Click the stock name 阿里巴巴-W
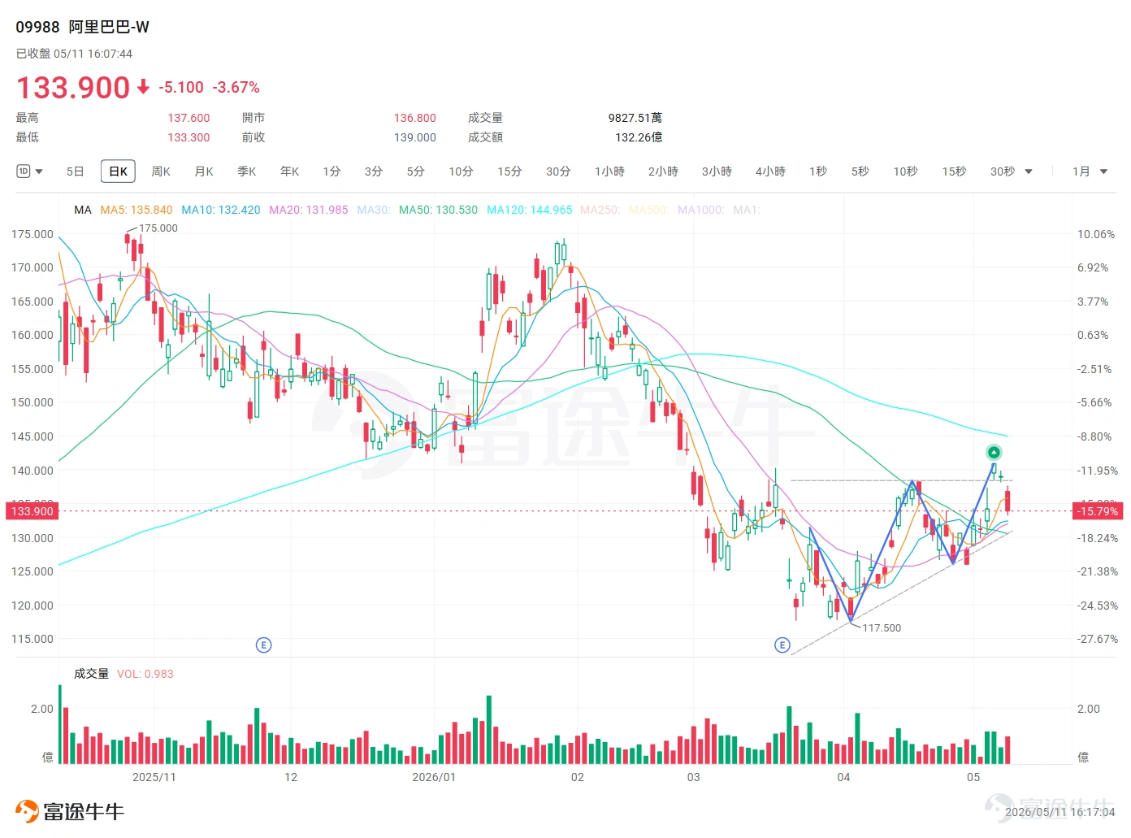 click(109, 27)
